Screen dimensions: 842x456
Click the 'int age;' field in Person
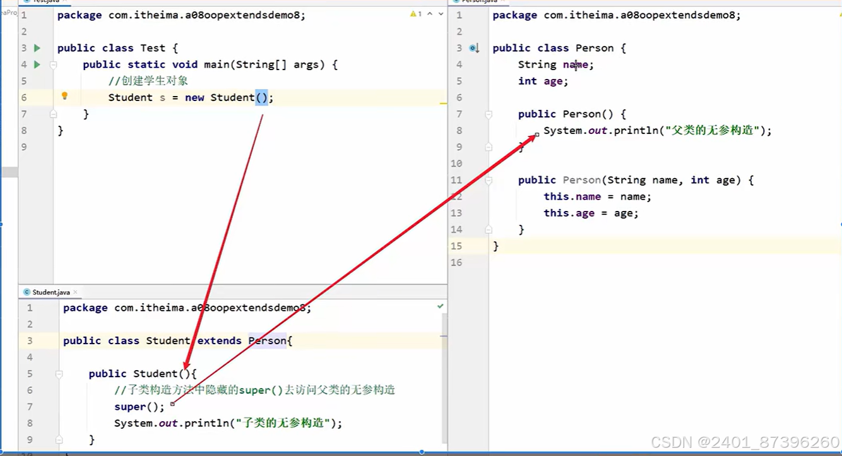[x=543, y=81]
